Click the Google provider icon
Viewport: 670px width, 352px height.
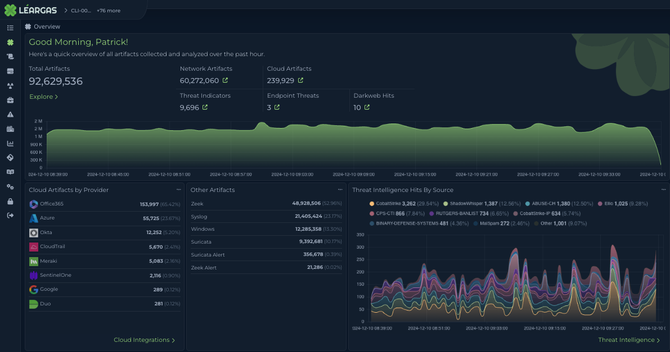point(33,290)
